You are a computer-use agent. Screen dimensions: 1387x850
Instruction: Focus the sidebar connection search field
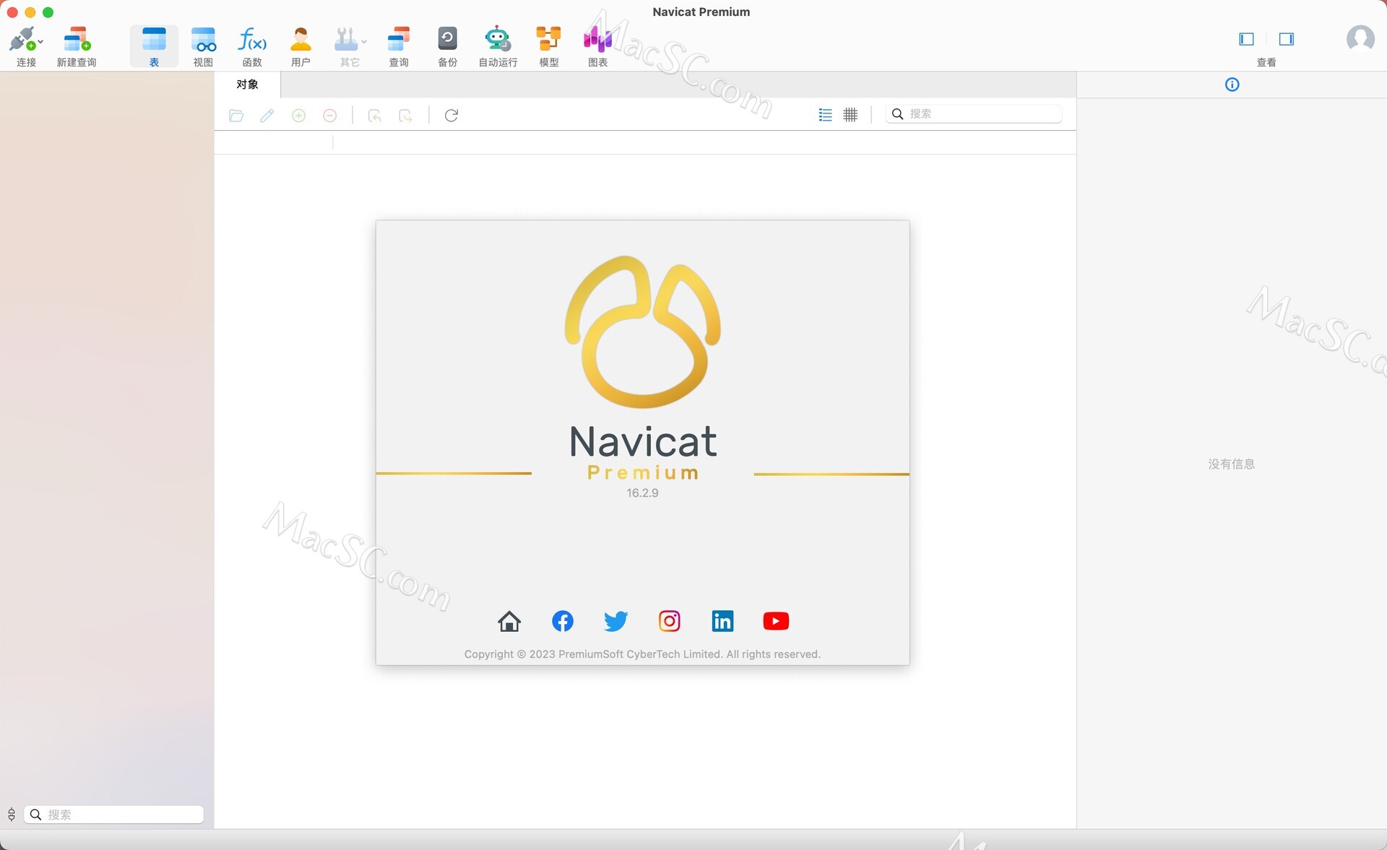coord(114,815)
